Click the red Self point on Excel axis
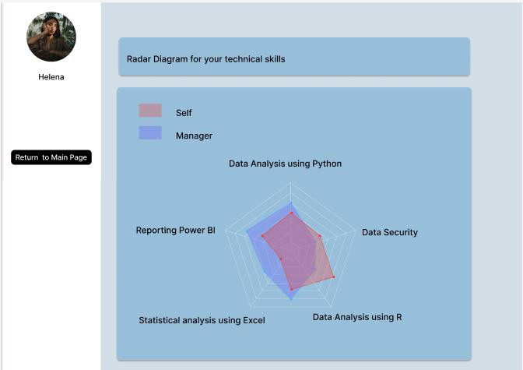523x370 pixels. (291, 289)
